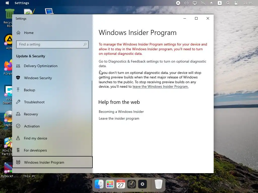Click the Backup up-arrow icon

coord(18,90)
